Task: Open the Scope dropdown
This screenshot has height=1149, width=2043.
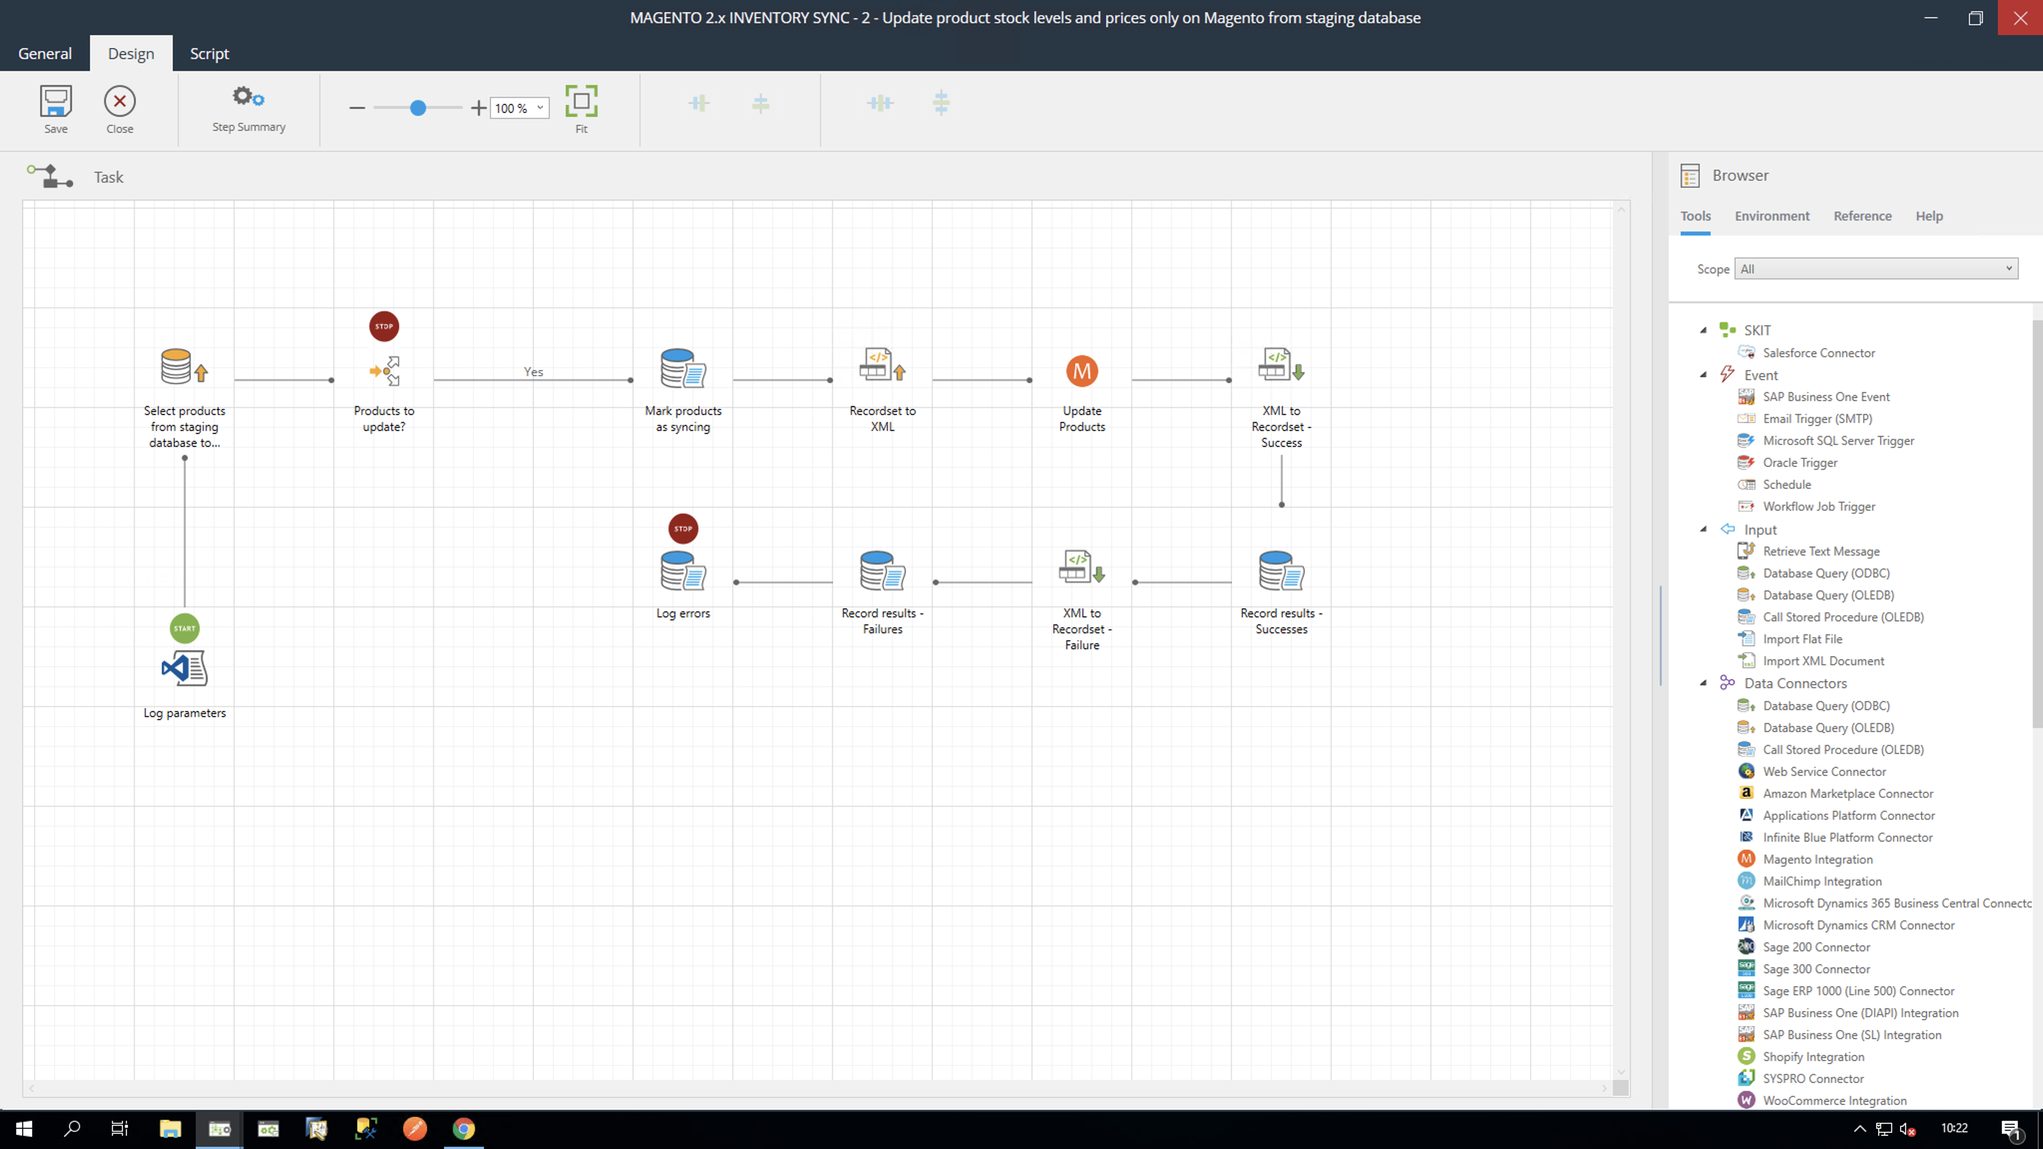Action: tap(1875, 269)
